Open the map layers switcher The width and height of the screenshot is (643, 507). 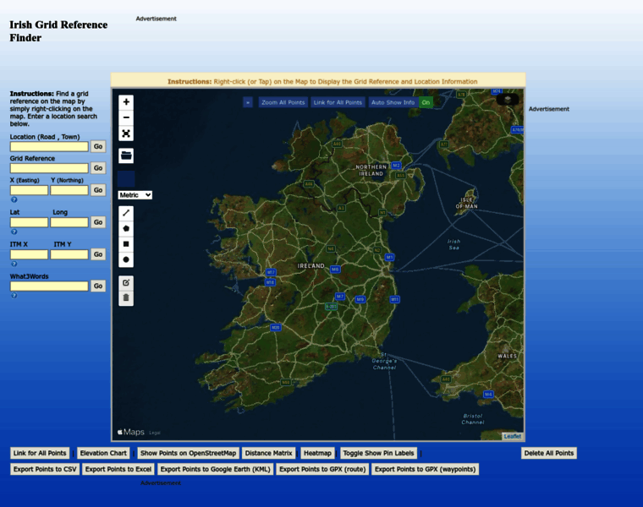(508, 99)
